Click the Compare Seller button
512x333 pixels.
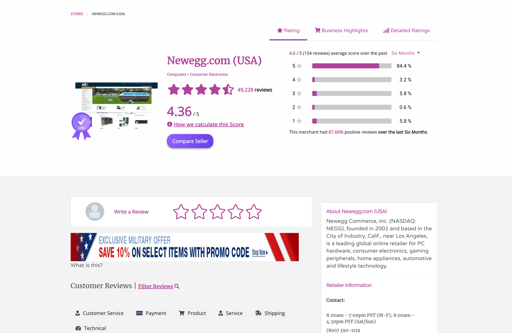[x=190, y=141]
